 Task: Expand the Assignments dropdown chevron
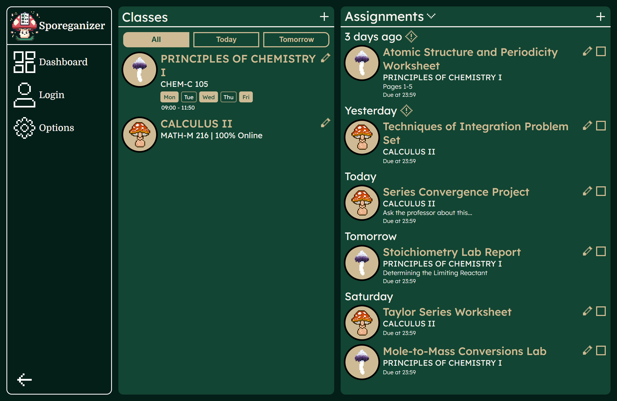(x=431, y=16)
